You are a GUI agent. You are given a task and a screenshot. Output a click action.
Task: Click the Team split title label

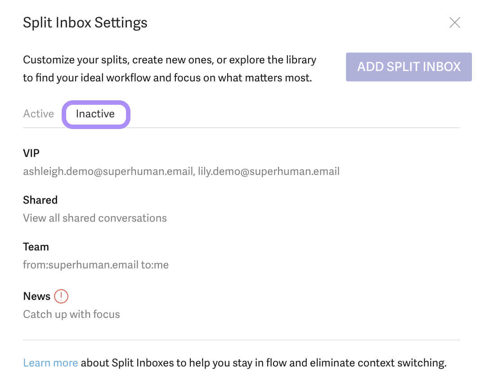36,247
